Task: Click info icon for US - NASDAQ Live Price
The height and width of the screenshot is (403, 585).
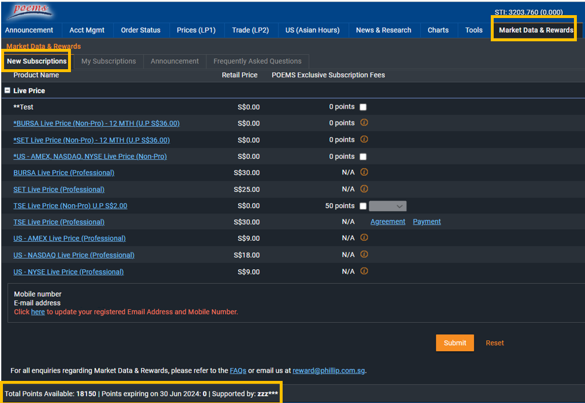Action: (x=364, y=255)
